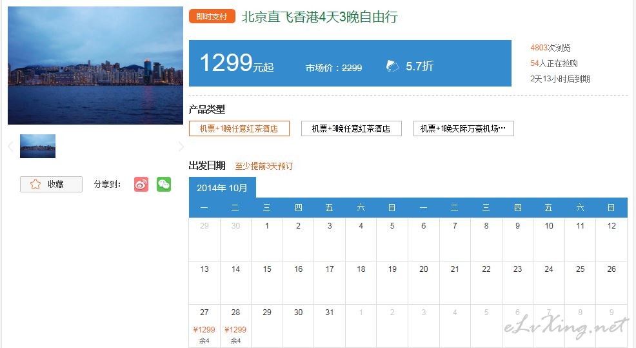Click the 2天13小时后到期 countdown text
Screen dimensions: 636x348
pos(560,79)
